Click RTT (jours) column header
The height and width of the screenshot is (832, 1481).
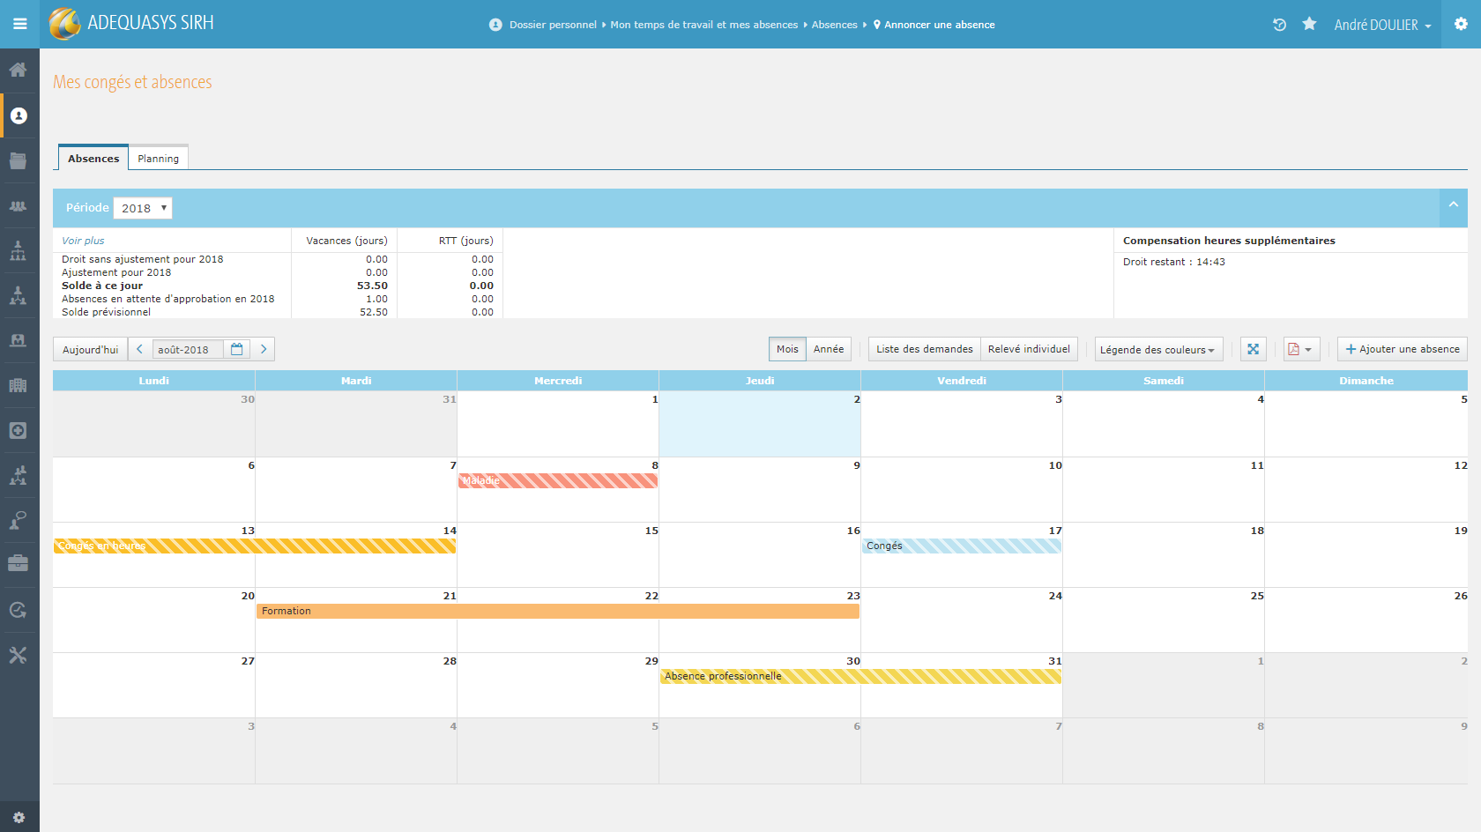[x=465, y=241]
